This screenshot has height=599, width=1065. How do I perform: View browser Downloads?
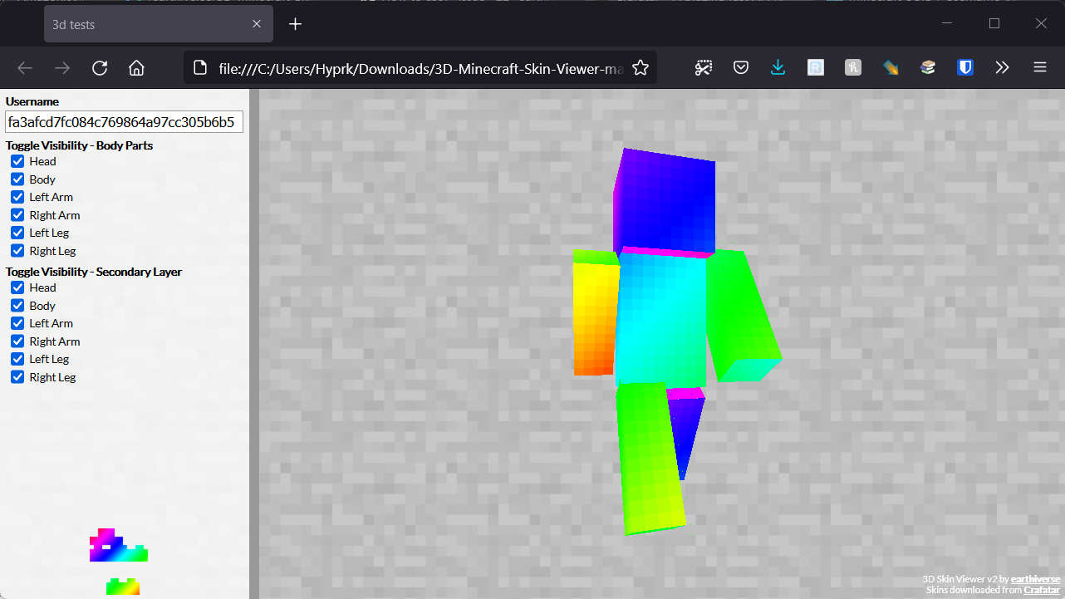(778, 67)
